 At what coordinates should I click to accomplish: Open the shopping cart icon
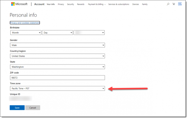(174, 4)
